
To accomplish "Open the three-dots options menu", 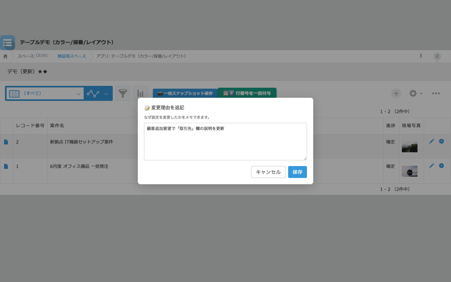I will click(436, 93).
